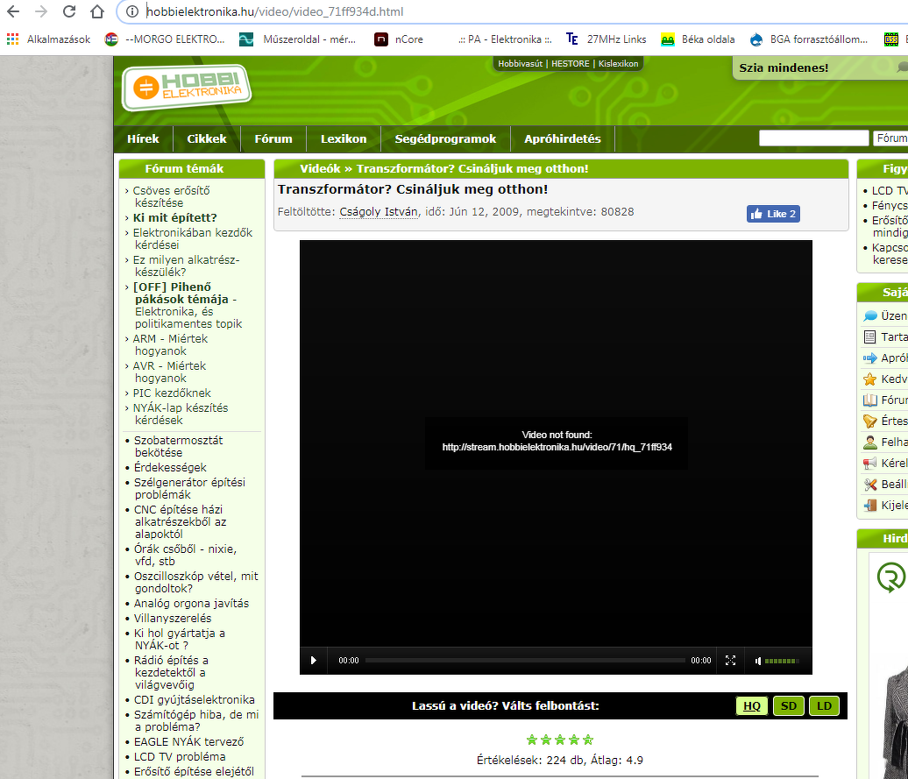Open the Érdekességek topic
This screenshot has height=779, width=908.
[x=170, y=467]
